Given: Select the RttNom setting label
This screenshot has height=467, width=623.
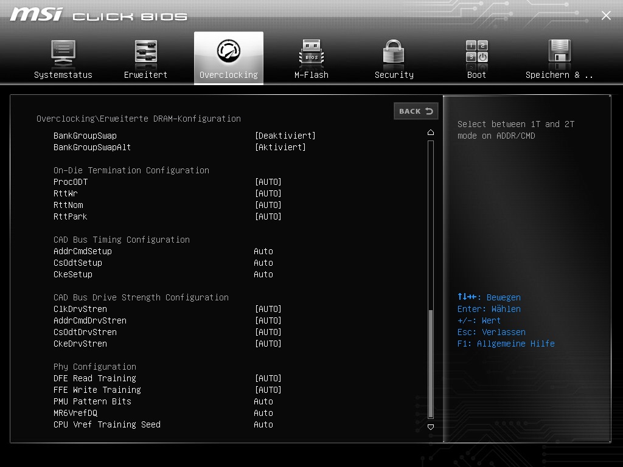Looking at the screenshot, I should (x=68, y=205).
